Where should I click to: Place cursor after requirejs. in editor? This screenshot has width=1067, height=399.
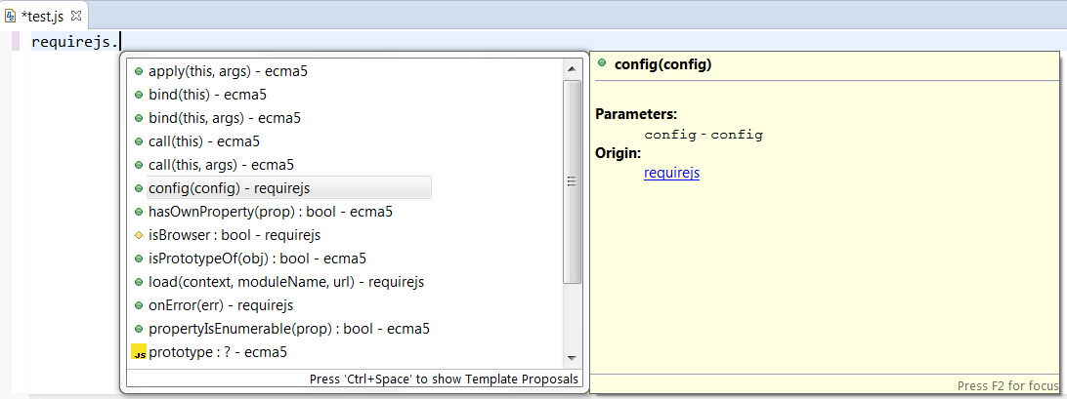(x=120, y=42)
